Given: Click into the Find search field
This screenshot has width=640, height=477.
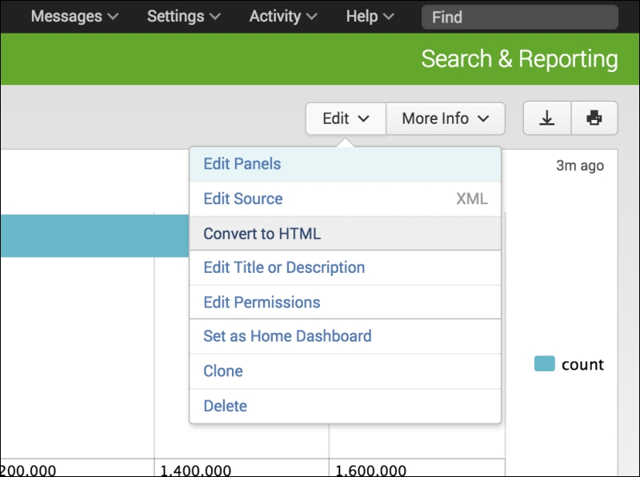Looking at the screenshot, I should [519, 17].
